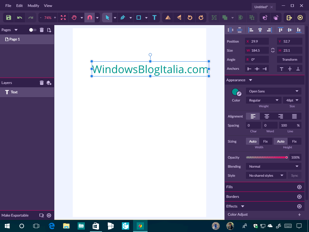
Task: Open the Modify menu
Action: tap(33, 5)
